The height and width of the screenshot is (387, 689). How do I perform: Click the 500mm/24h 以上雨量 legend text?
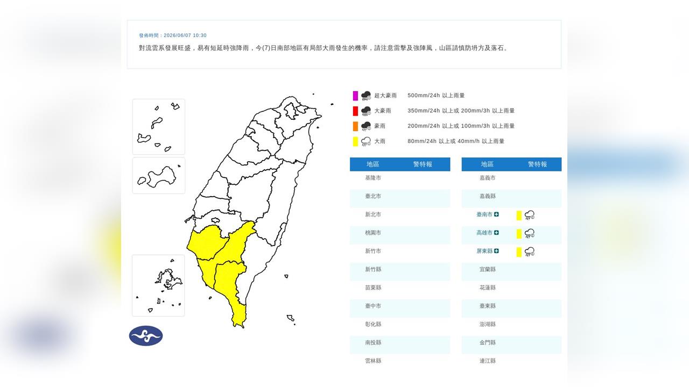point(436,96)
